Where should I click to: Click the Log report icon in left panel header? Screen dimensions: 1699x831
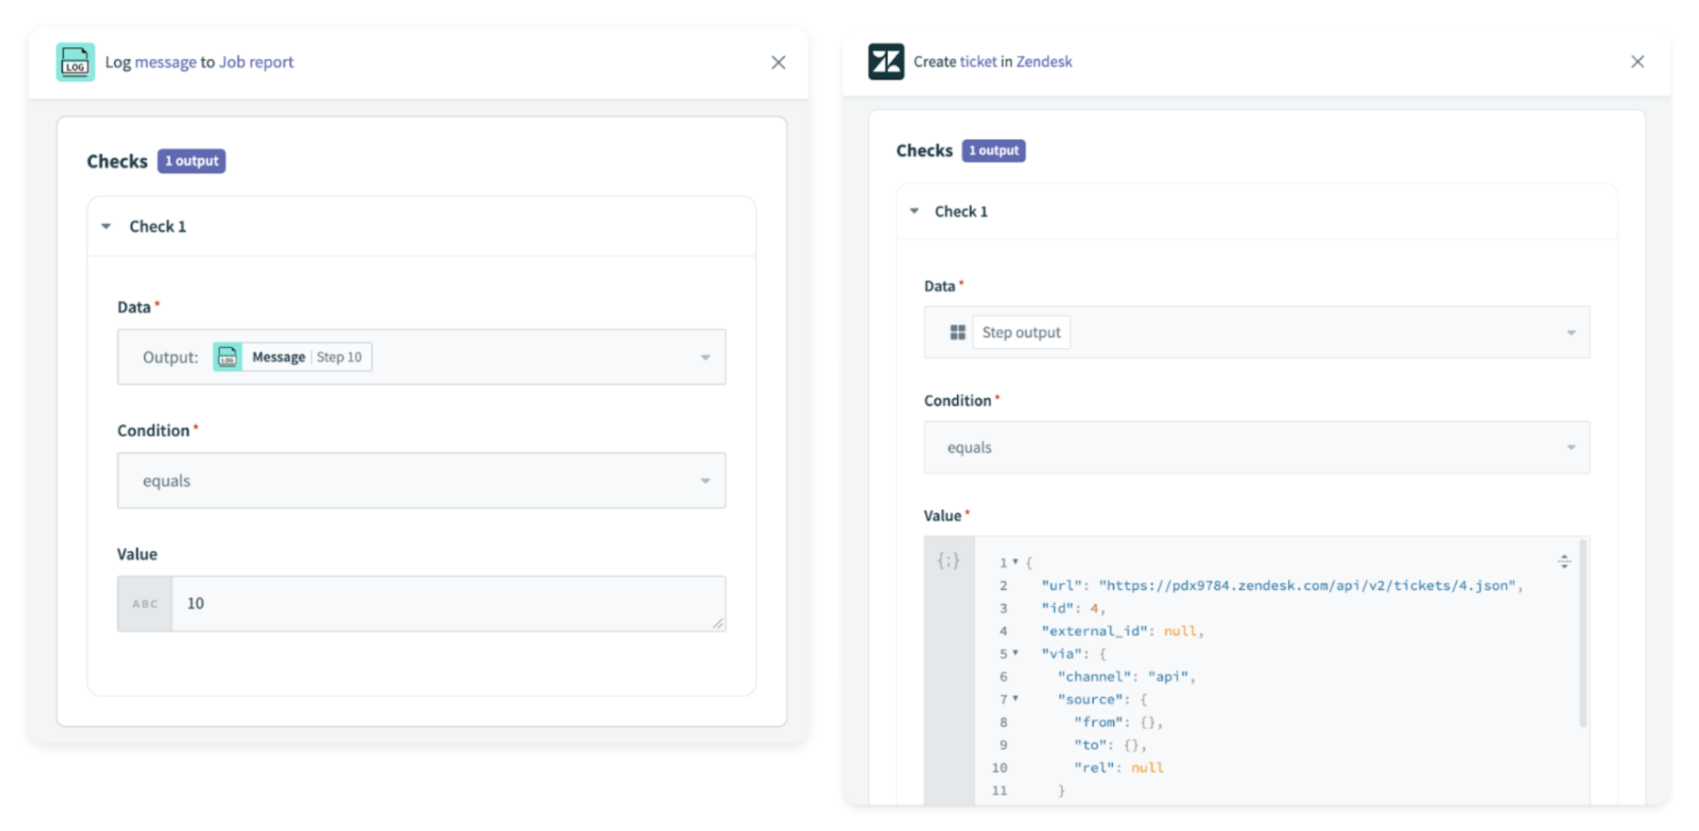[x=74, y=61]
